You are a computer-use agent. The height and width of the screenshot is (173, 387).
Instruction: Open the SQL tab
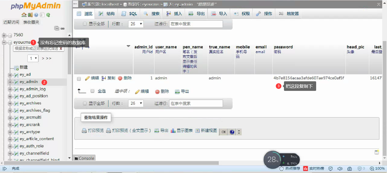pos(129,14)
